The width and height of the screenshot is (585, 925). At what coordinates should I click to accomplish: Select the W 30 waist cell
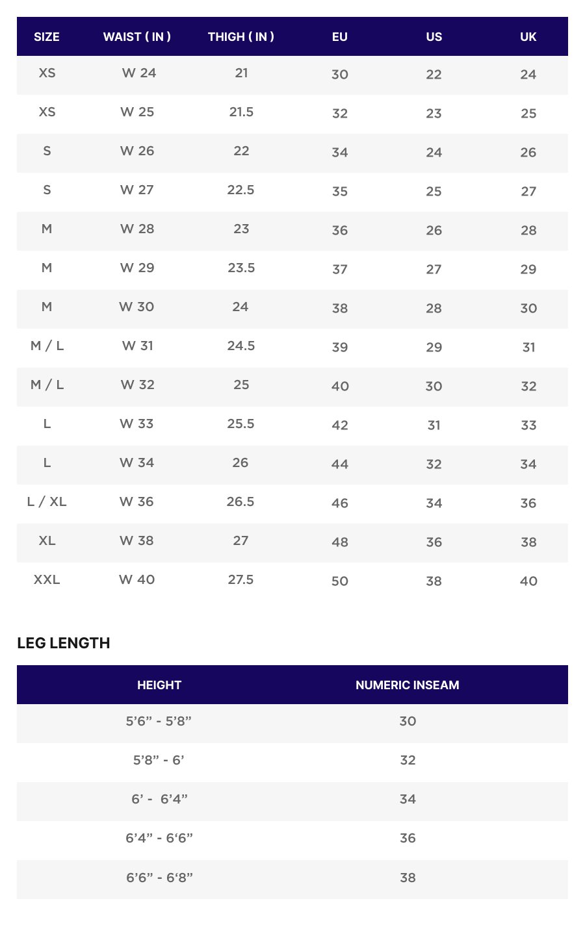click(136, 307)
